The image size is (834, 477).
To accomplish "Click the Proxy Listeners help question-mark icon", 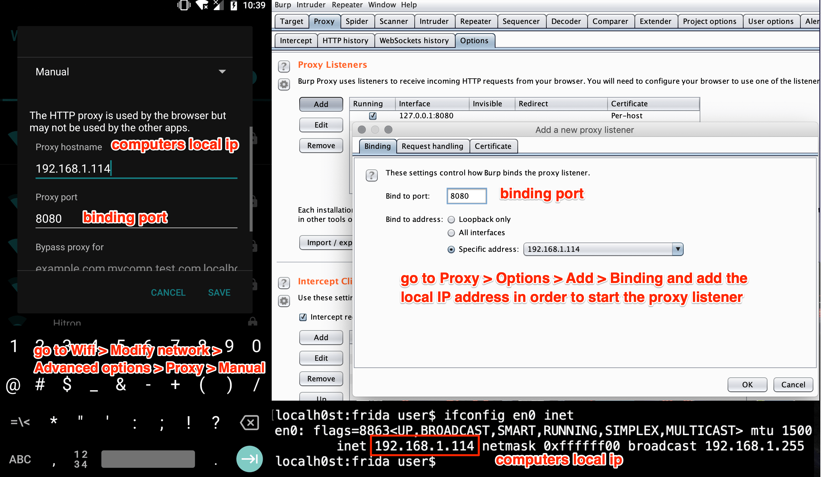I will pos(284,66).
